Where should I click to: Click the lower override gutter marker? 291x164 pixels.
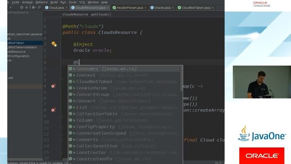pyautogui.click(x=53, y=110)
